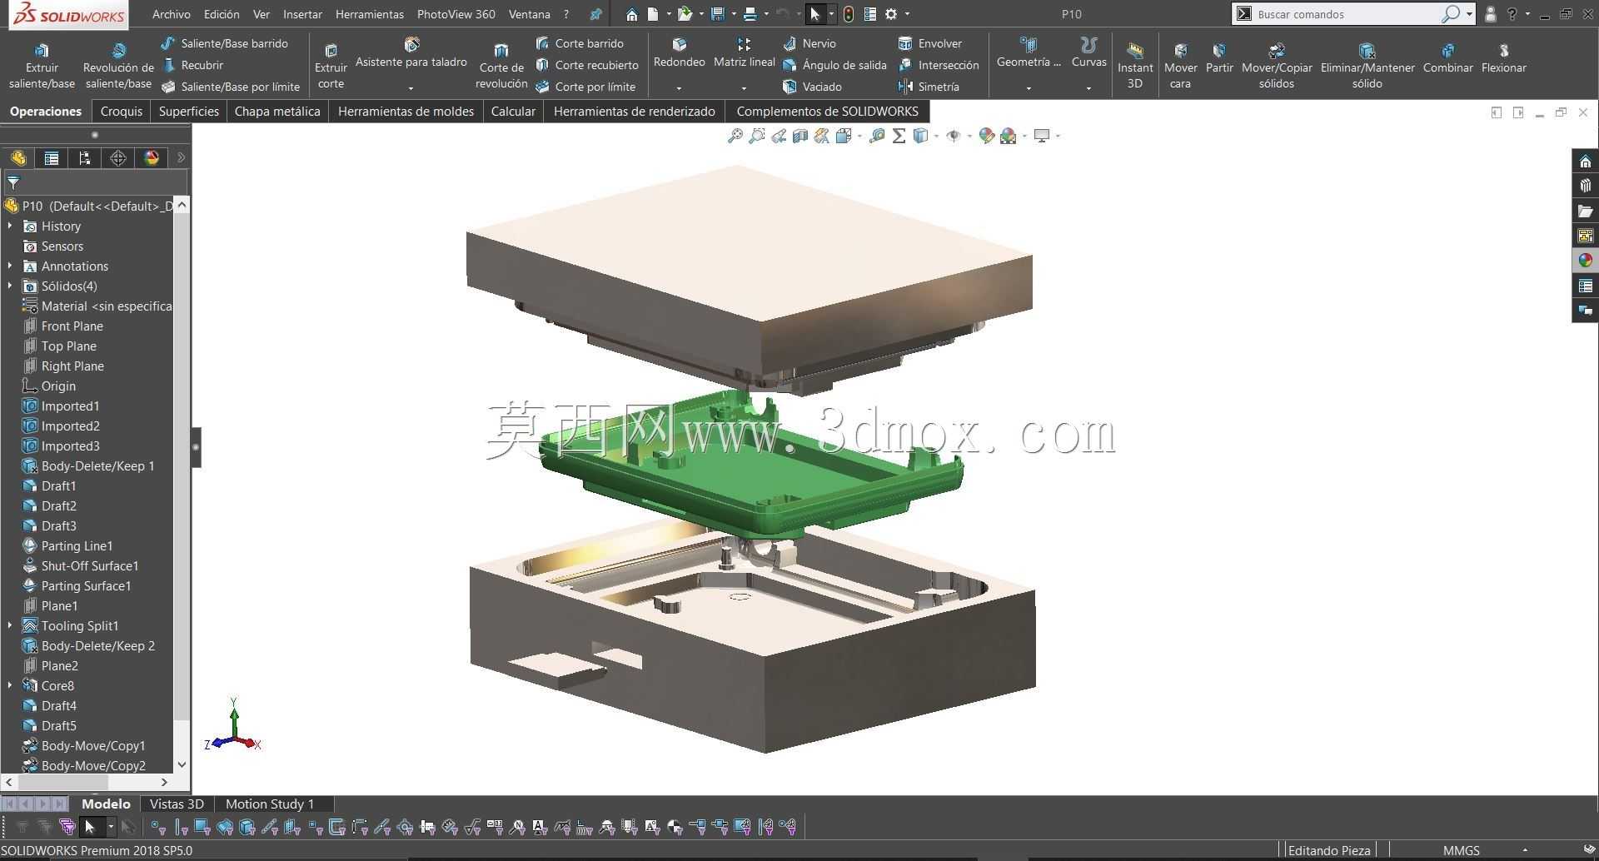Click Saliente/Base por límite command
1599x861 pixels.
pos(231,87)
